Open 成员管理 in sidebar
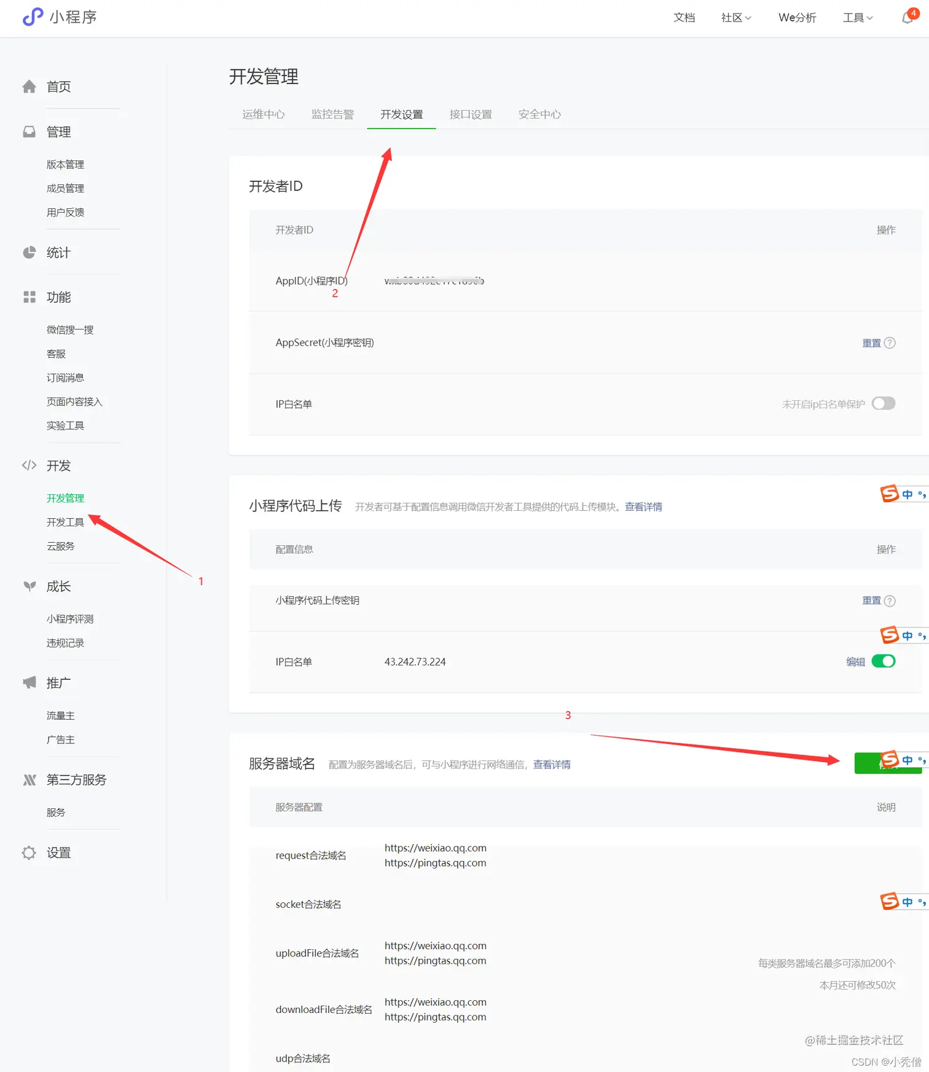The image size is (929, 1072). click(65, 188)
